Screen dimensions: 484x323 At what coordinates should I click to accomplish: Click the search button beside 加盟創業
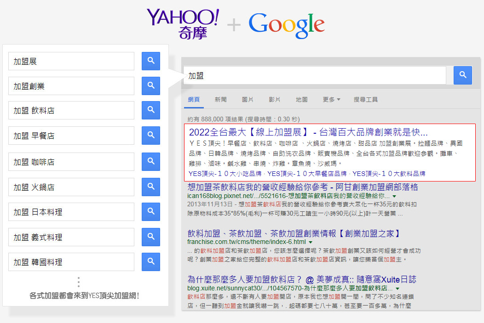[150, 85]
